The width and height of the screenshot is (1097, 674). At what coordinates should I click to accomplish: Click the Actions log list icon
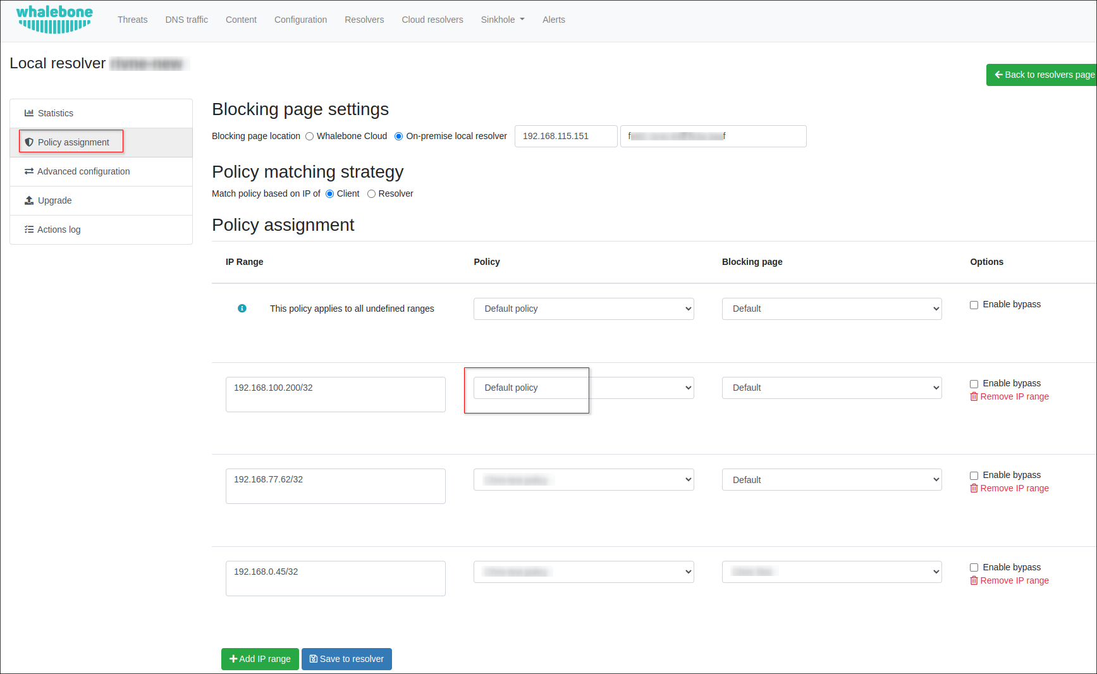pos(28,230)
